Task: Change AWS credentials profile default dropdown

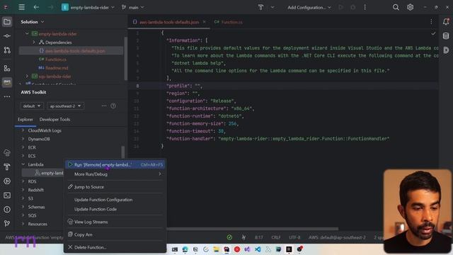Action: [32, 106]
